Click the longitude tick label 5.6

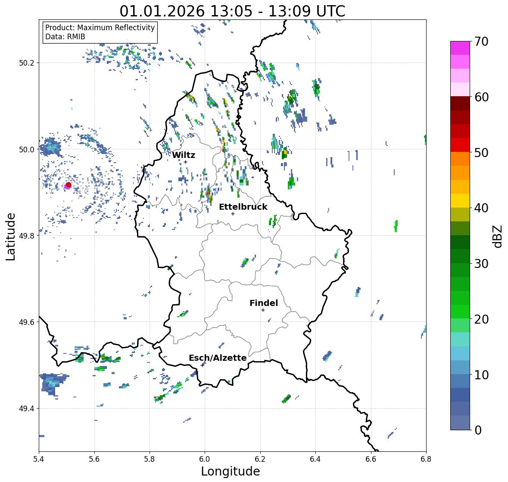coord(94,459)
